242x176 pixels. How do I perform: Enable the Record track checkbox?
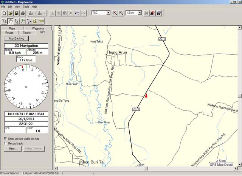(5, 143)
